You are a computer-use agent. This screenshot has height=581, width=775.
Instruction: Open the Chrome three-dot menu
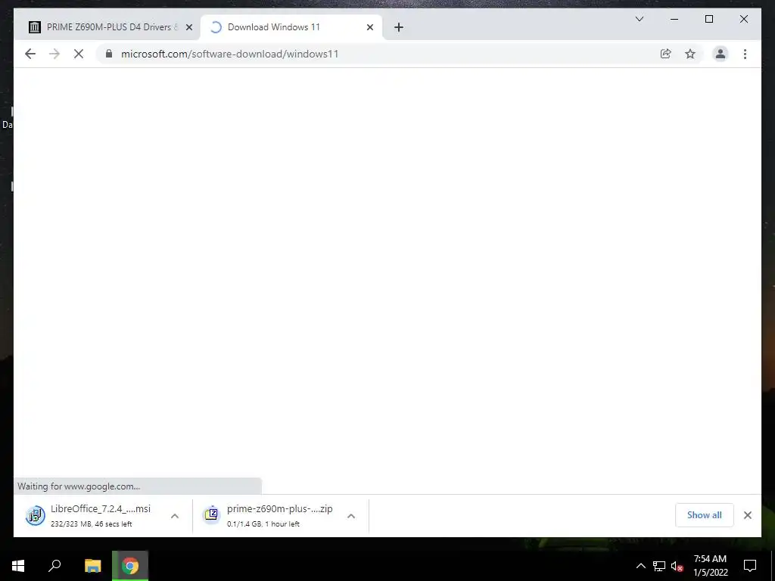point(745,54)
